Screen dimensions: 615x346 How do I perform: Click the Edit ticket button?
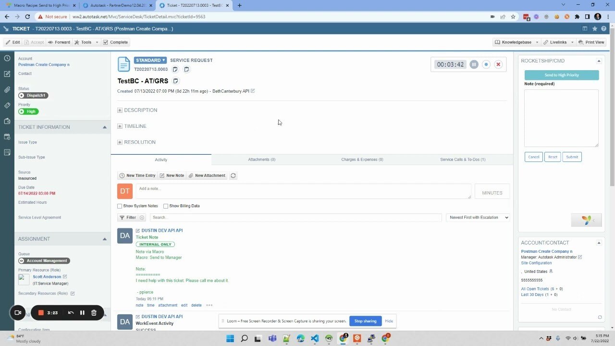12,42
